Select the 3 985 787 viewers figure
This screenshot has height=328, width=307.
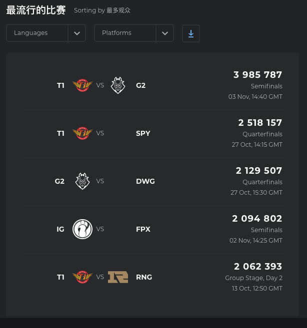coord(257,75)
